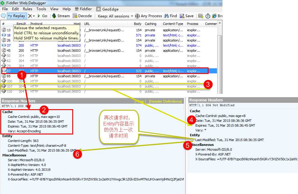Image resolution: width=298 pixels, height=194 pixels.
Task: Select session 37 with body 574
Action: click(109, 45)
